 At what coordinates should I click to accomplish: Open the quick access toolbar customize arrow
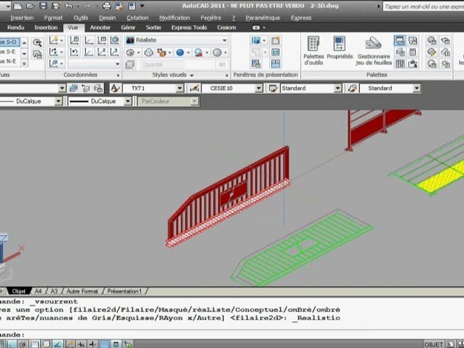click(142, 6)
